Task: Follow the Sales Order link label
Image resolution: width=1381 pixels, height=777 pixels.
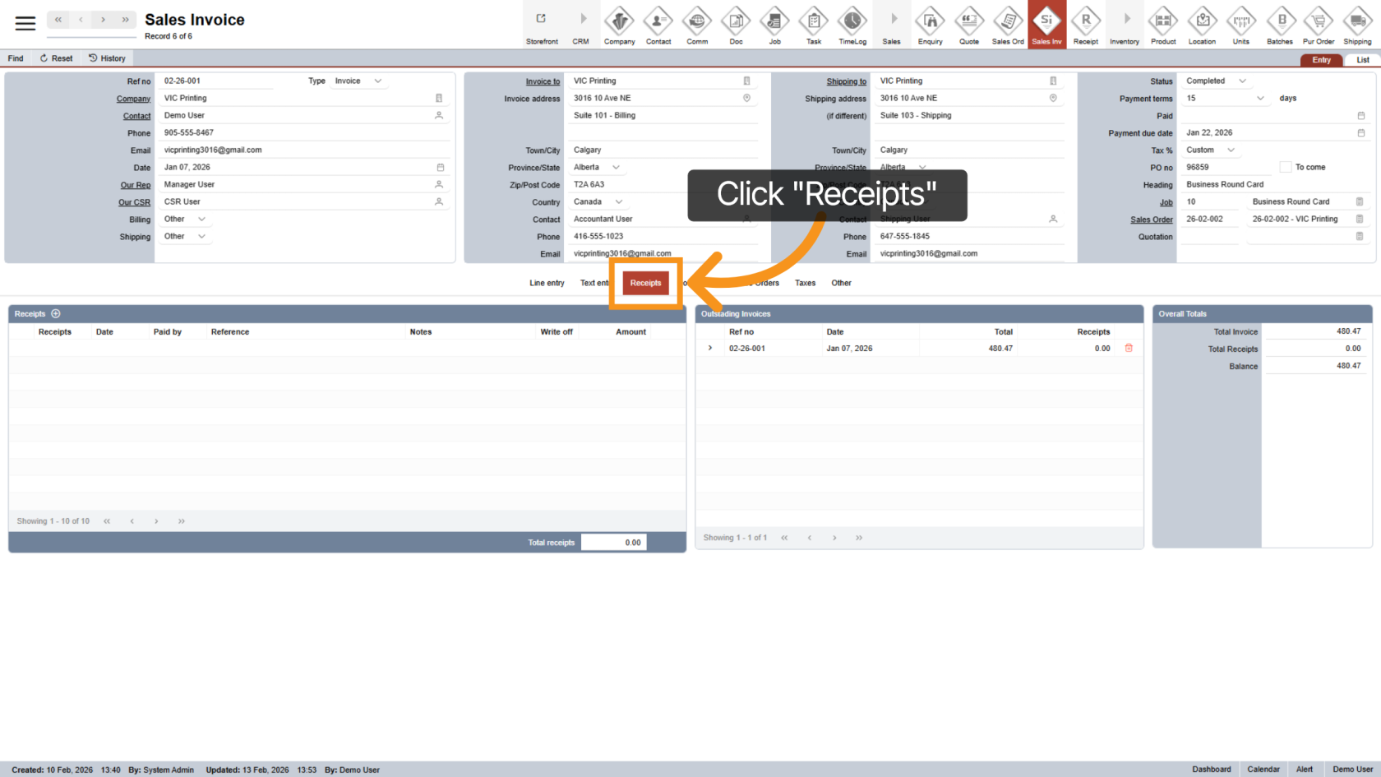Action: click(x=1151, y=220)
